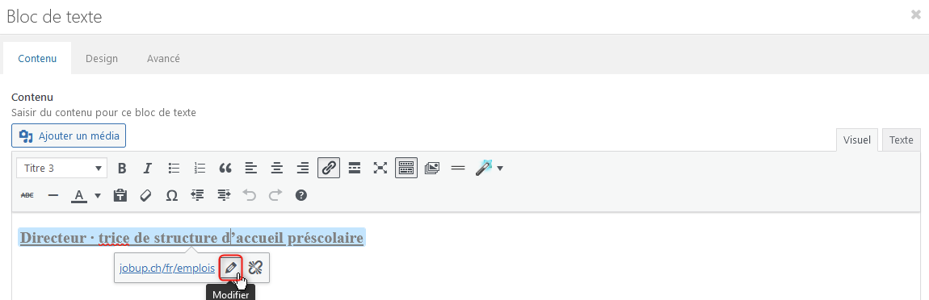The height and width of the screenshot is (300, 929).
Task: Expand the magic wand shortcode dropdown arrow
Action: click(x=500, y=169)
